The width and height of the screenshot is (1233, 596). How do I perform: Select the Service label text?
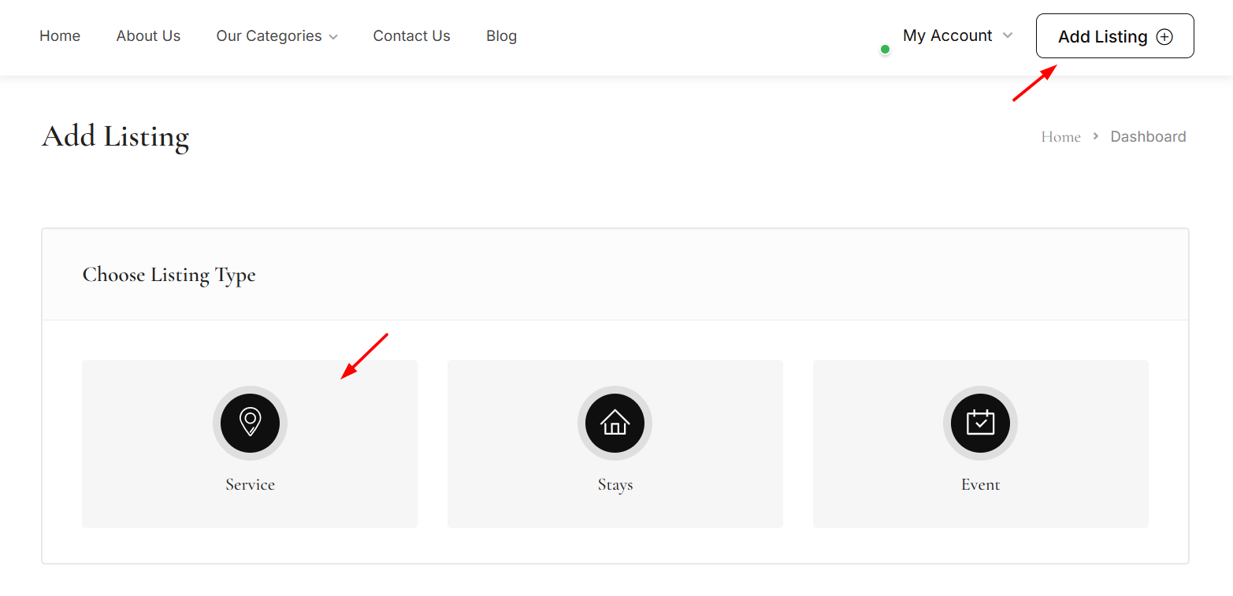point(250,485)
